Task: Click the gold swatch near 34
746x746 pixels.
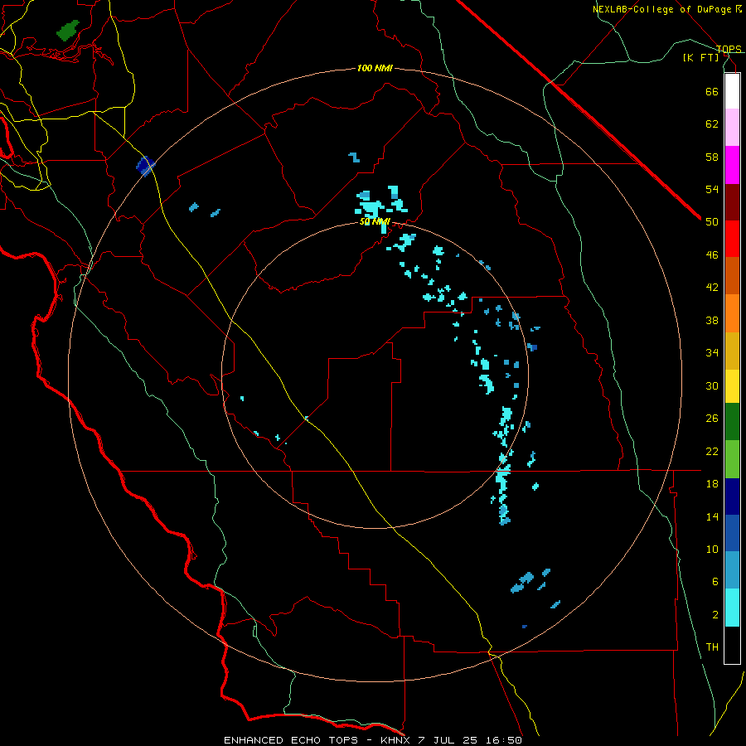Action: [x=732, y=351]
